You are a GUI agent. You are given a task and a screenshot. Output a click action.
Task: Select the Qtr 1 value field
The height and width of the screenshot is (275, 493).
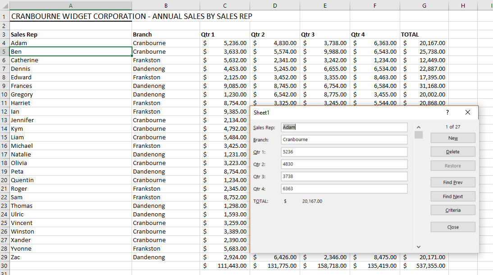[x=344, y=151]
